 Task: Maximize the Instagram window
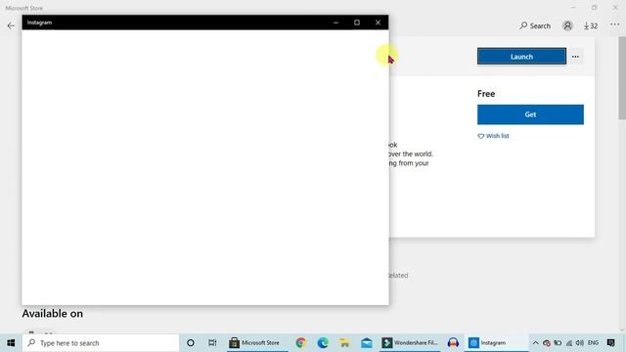click(357, 22)
